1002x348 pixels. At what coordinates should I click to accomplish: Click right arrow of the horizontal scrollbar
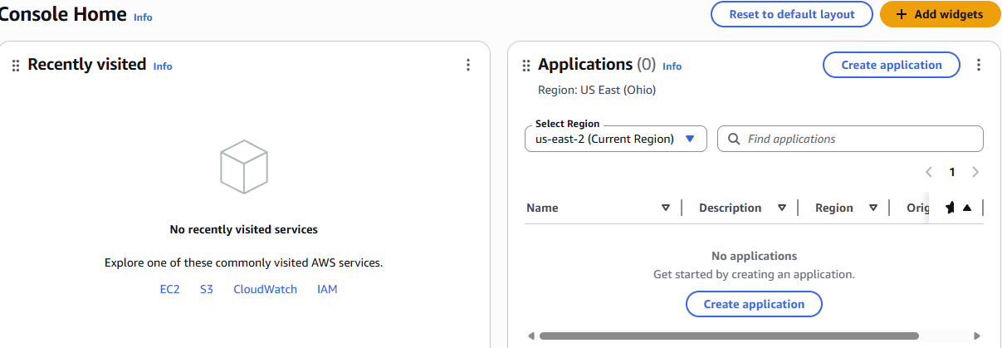click(x=976, y=336)
